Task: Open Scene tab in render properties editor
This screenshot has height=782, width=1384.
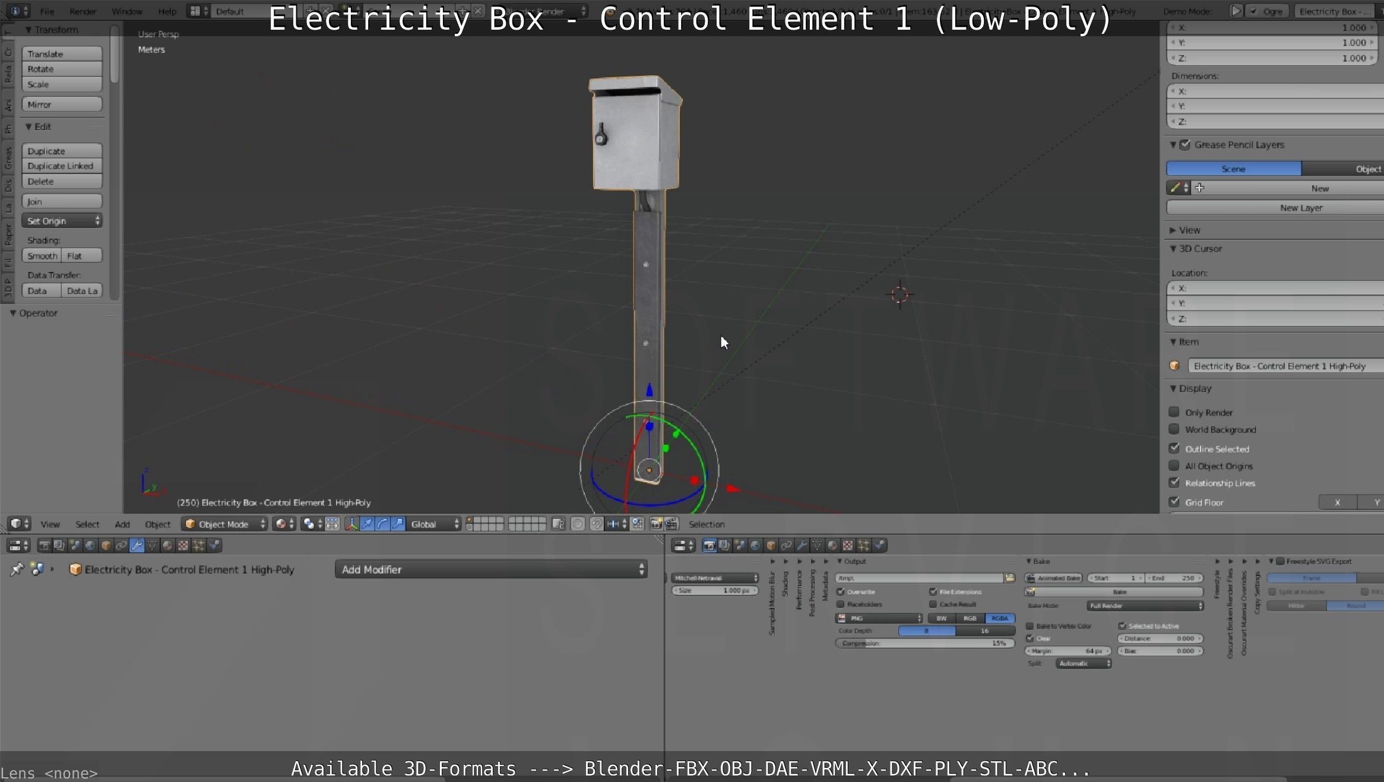Action: pos(740,545)
